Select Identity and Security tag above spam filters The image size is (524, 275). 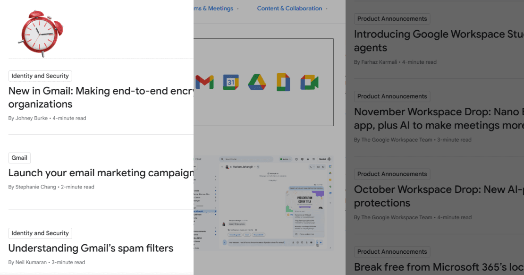(40, 233)
